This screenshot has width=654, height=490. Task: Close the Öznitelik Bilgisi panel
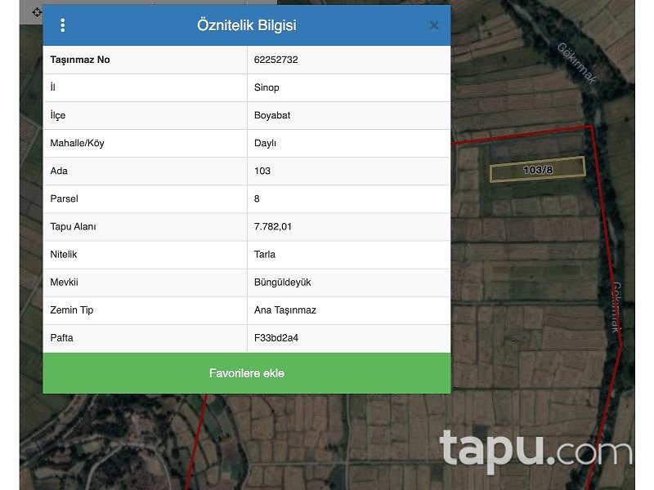(434, 25)
